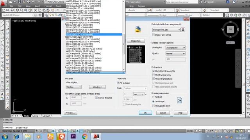
Task: Switch to the Layout2 tab
Action: coord(46,116)
